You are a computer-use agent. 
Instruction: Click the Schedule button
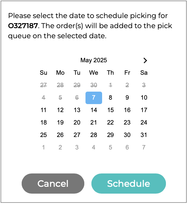coord(129,184)
